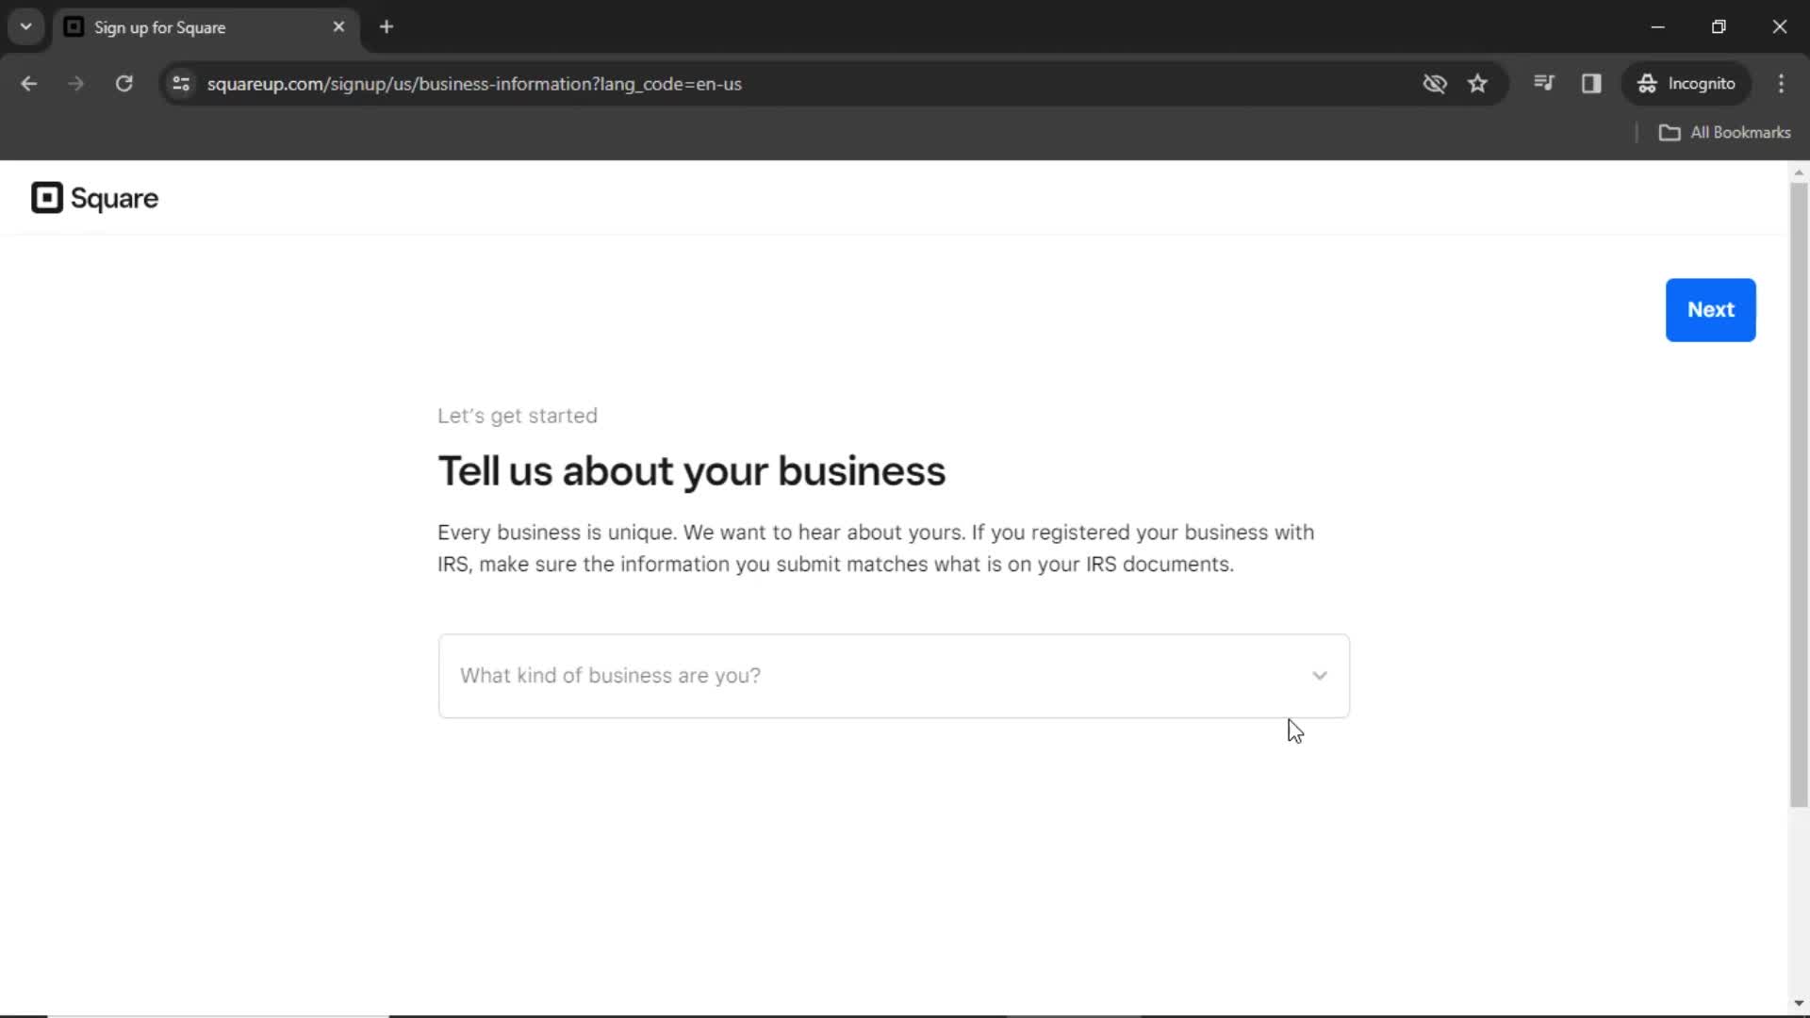This screenshot has width=1810, height=1018.
Task: Open the All Bookmarks folder
Action: tap(1725, 133)
